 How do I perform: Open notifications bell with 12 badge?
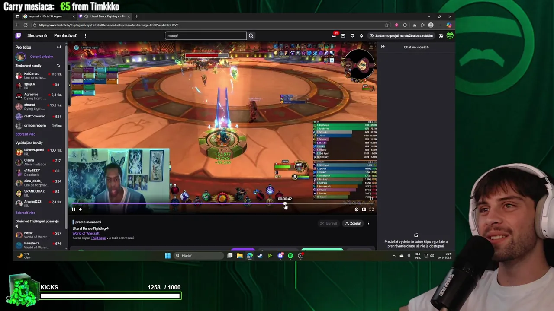click(x=334, y=35)
